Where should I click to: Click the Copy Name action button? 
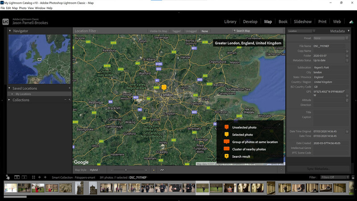pos(347,51)
